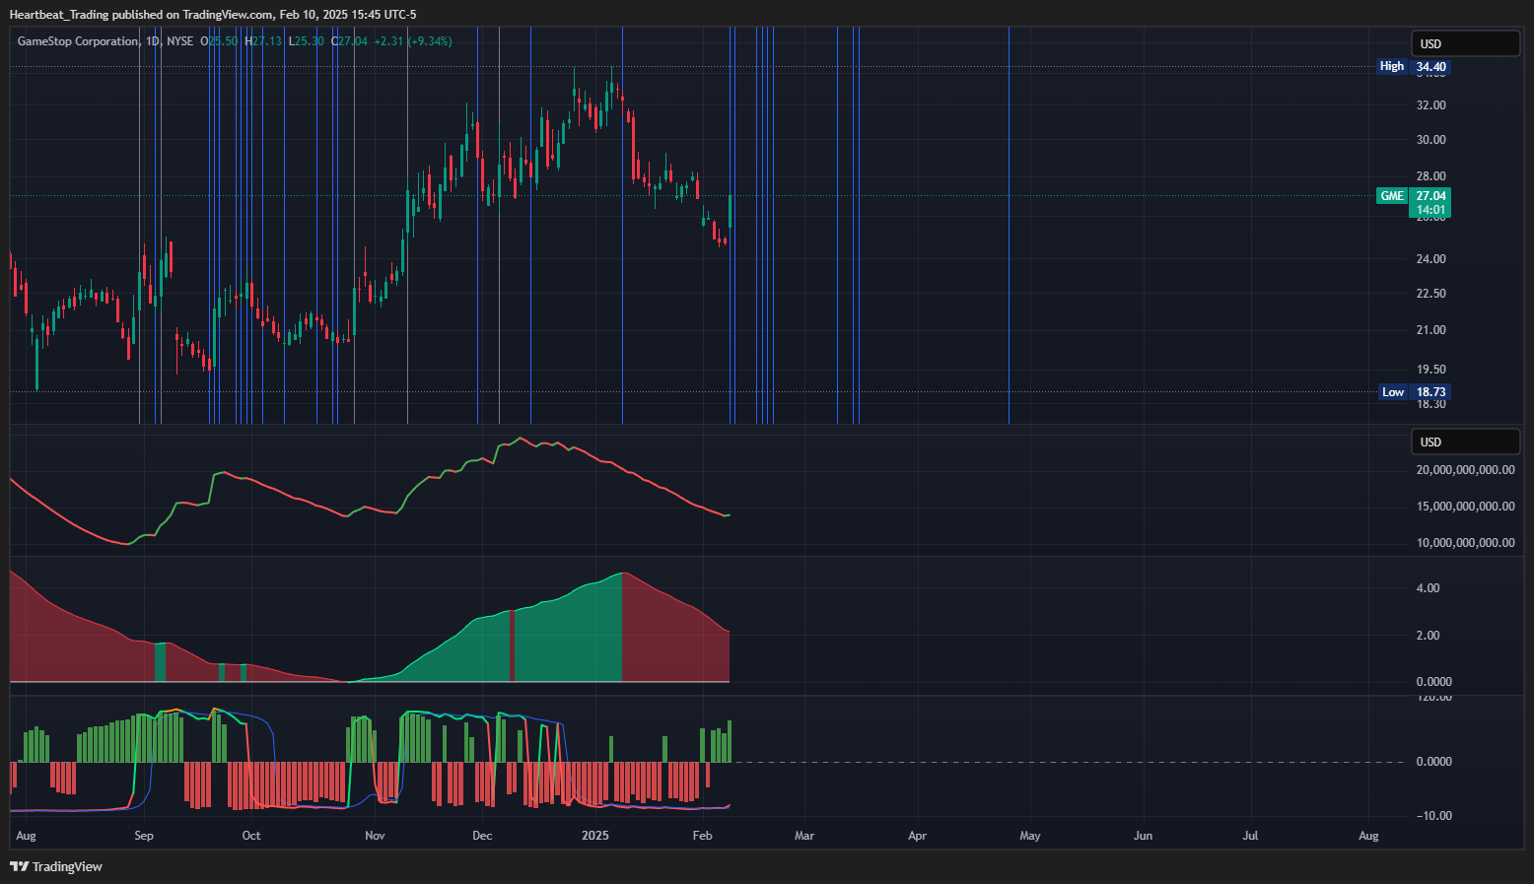Click the Low 18.73 price label
1534x884 pixels.
(1414, 392)
